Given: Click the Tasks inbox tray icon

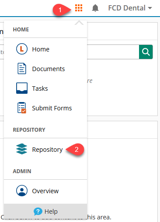Looking at the screenshot, I should pos(22,88).
